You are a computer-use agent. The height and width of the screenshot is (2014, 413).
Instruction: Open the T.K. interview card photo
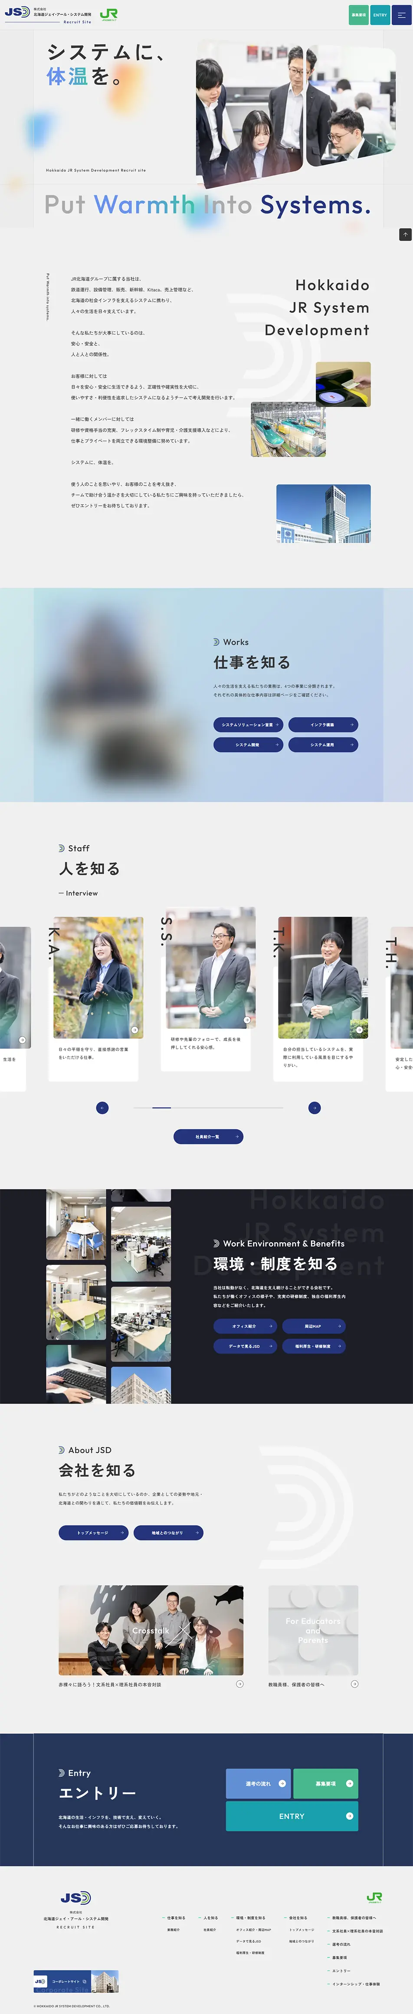pos(322,977)
